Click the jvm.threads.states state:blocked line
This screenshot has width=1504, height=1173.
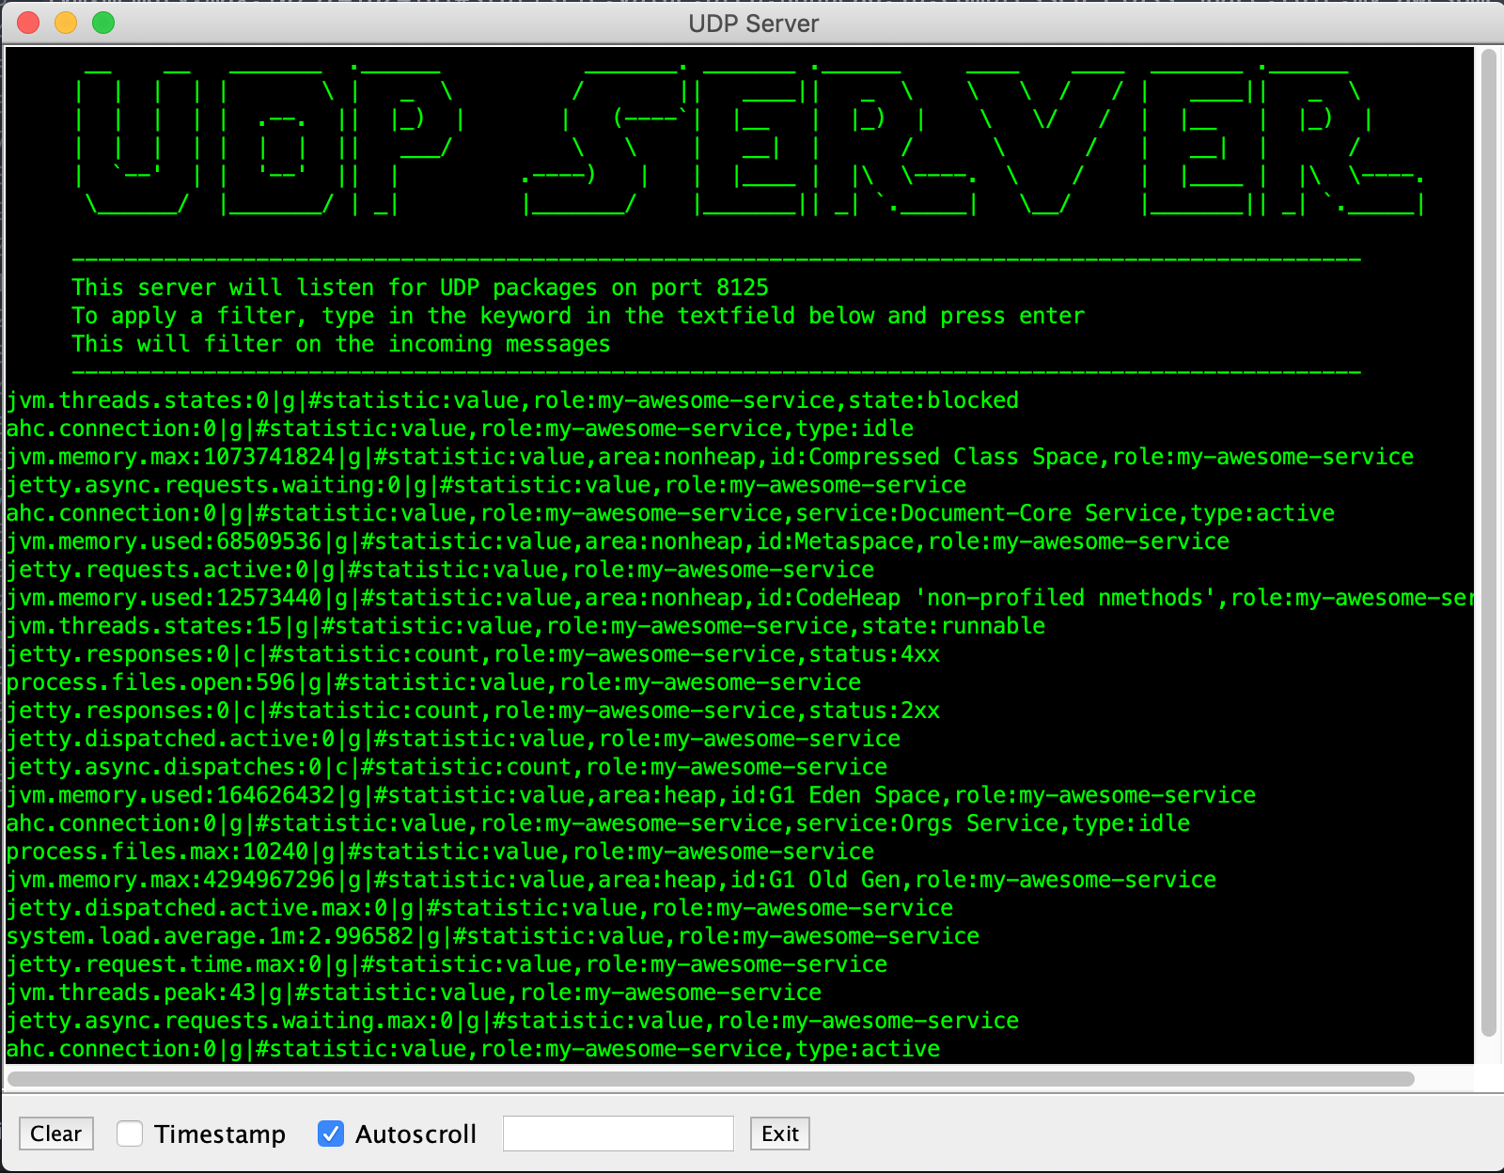(x=512, y=400)
